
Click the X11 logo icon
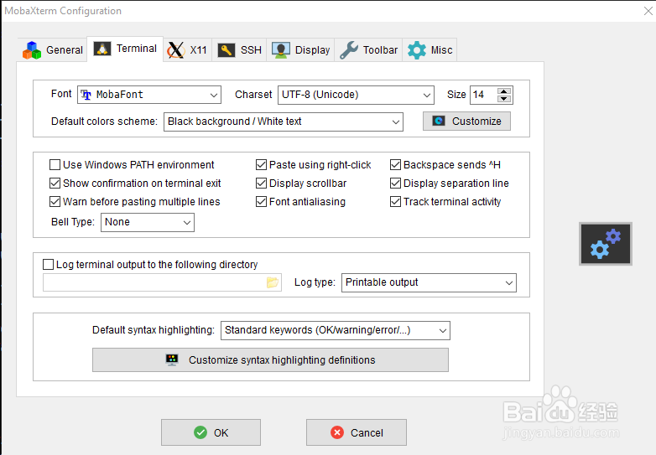pyautogui.click(x=175, y=50)
